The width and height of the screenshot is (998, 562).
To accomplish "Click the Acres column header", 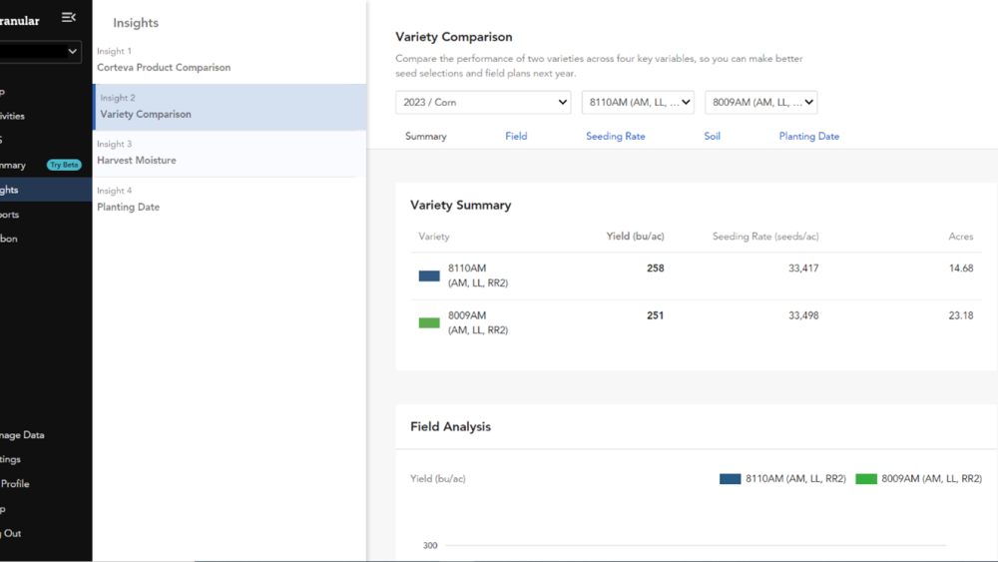I will (960, 238).
